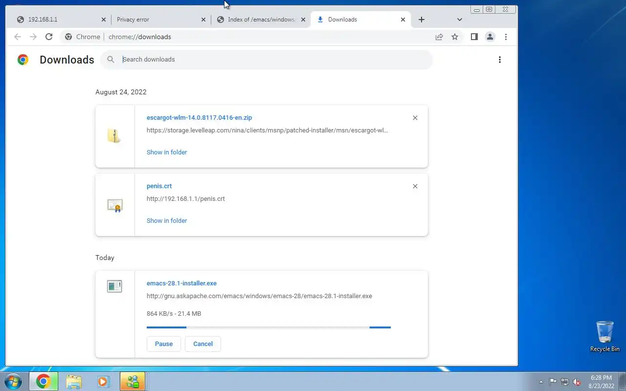Screen dimensions: 626x391
Task: Open a new browser tab
Action: tap(422, 20)
